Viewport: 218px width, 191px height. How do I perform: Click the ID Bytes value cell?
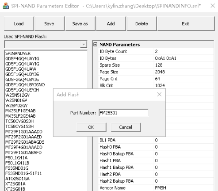(184, 58)
